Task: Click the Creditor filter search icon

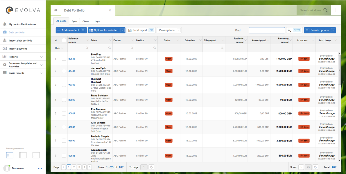Action: pyautogui.click(x=155, y=48)
